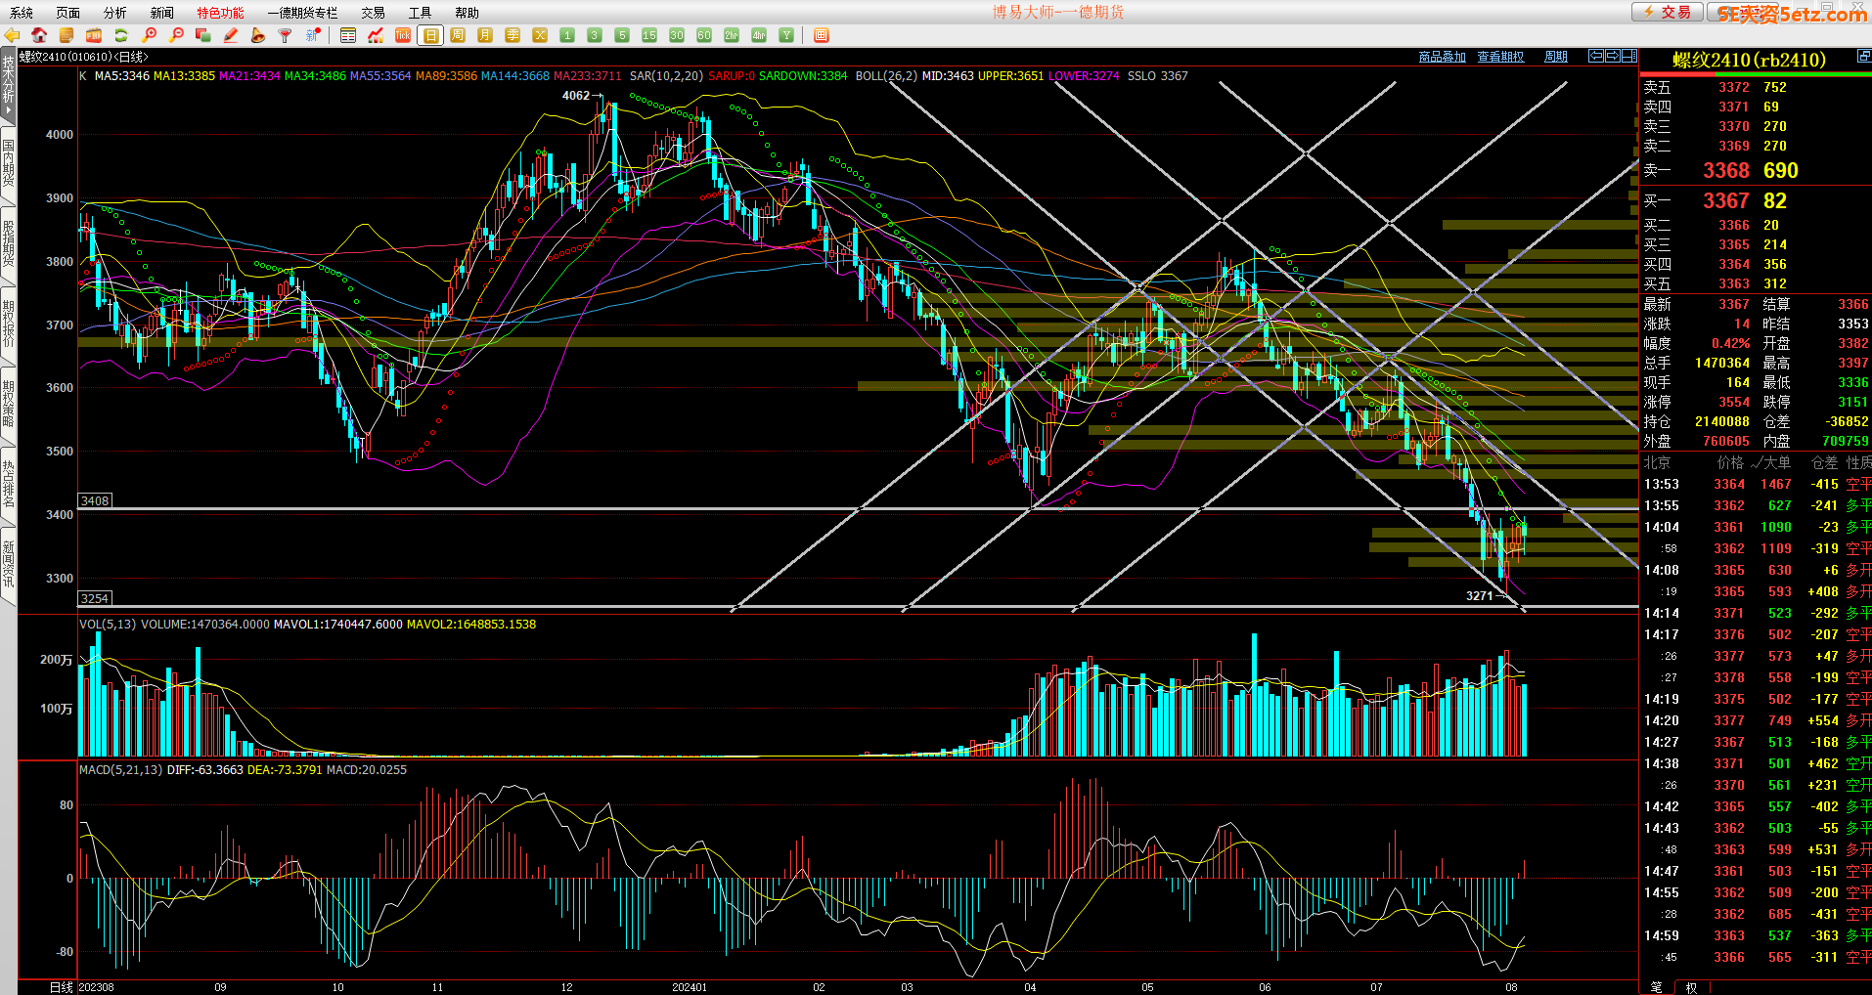This screenshot has height=995, width=1872.
Task: Select the red pencil drawing tool
Action: pos(231,35)
